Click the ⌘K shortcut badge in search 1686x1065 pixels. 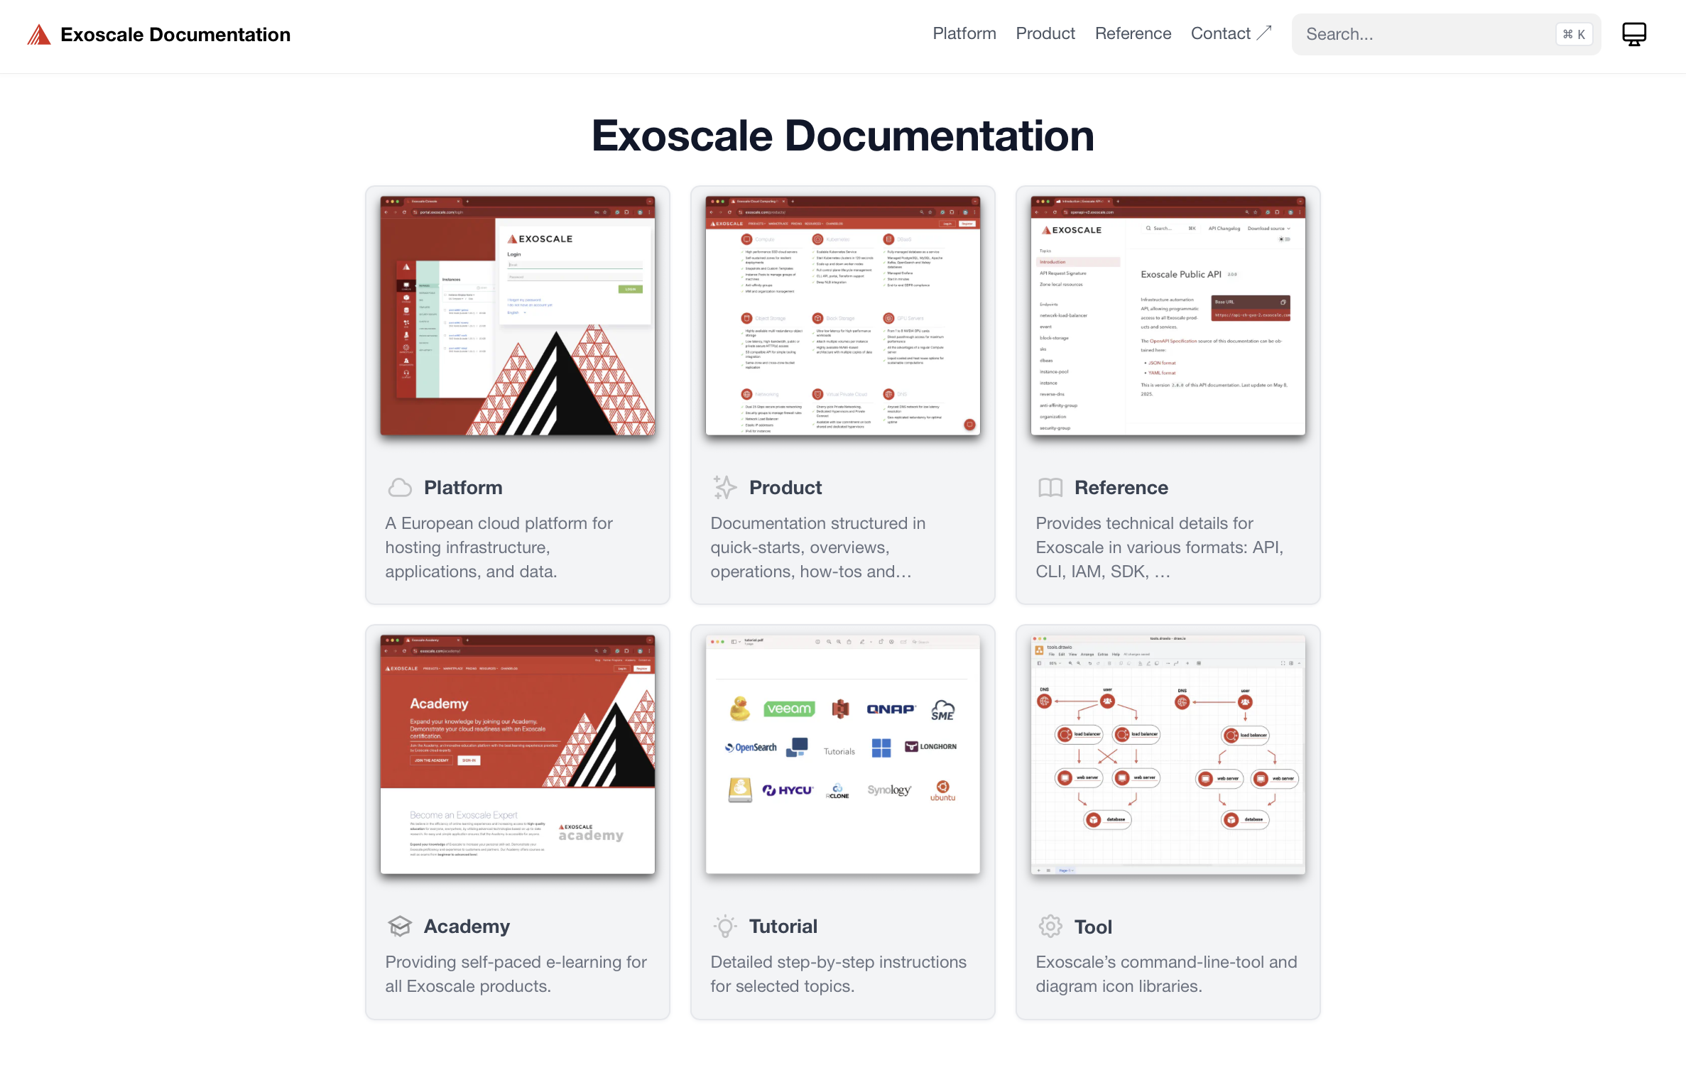[x=1574, y=34]
